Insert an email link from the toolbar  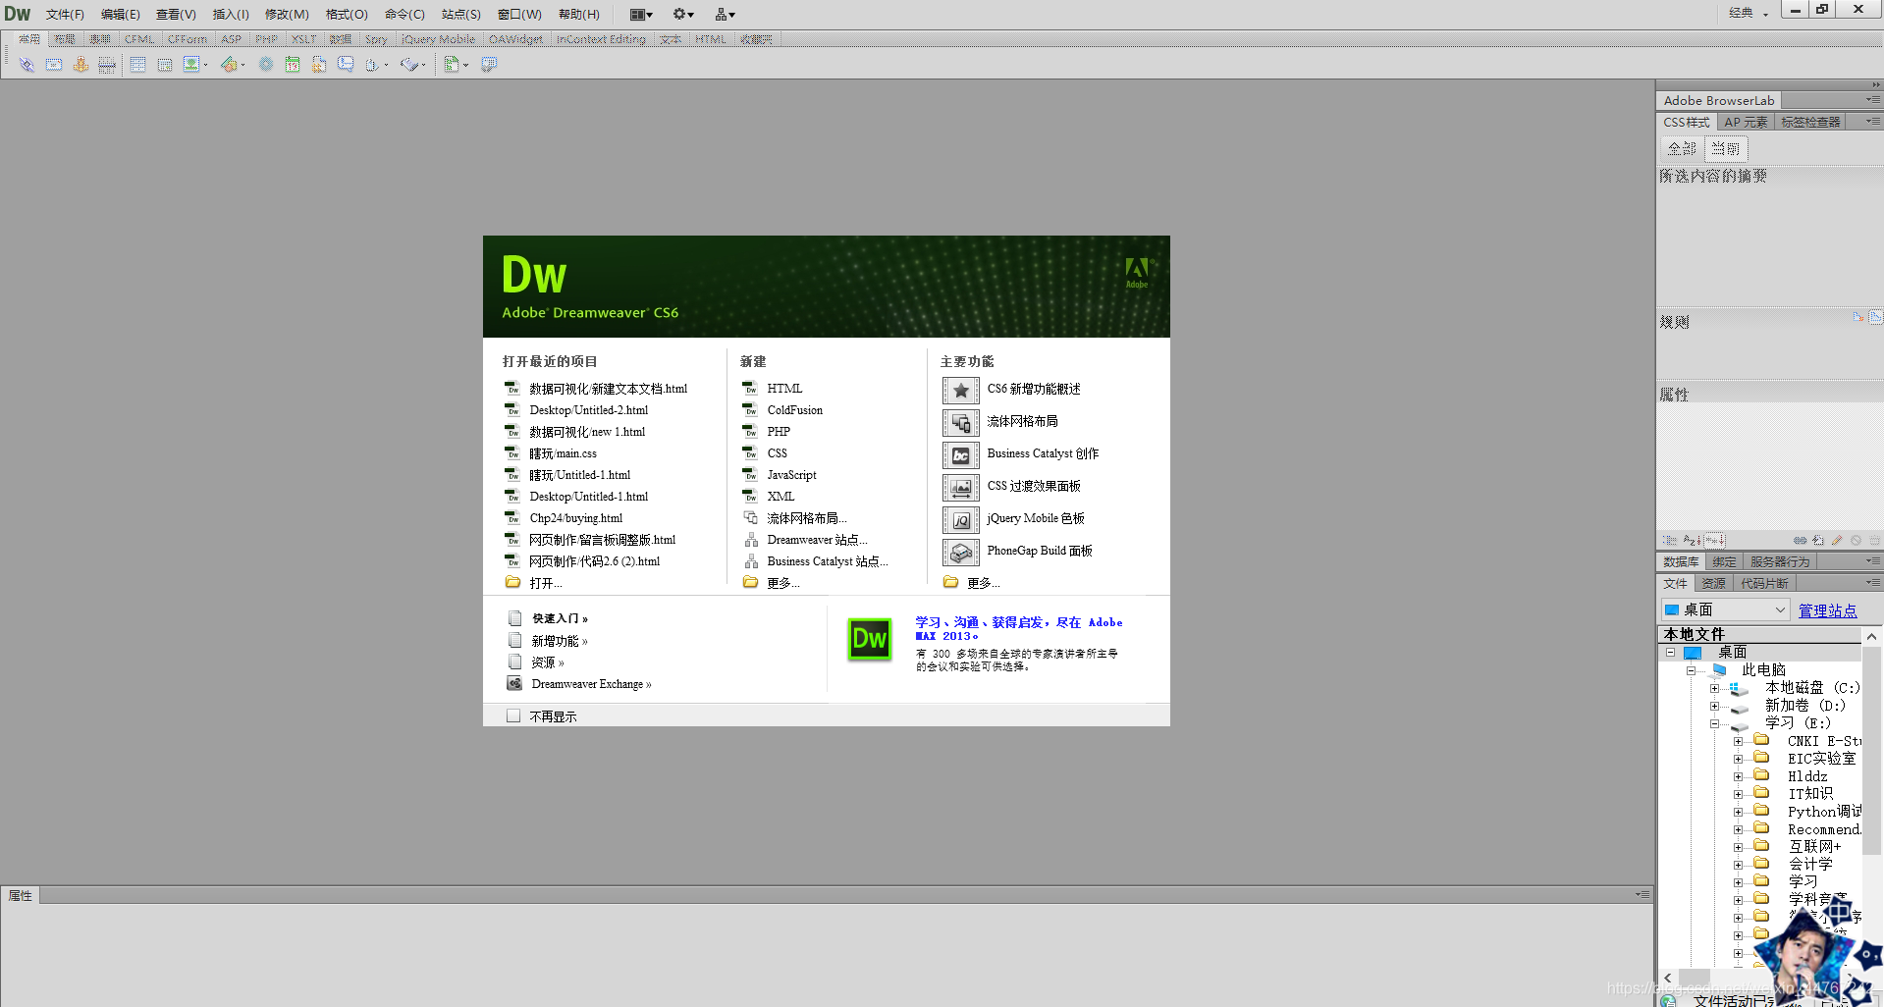coord(54,65)
